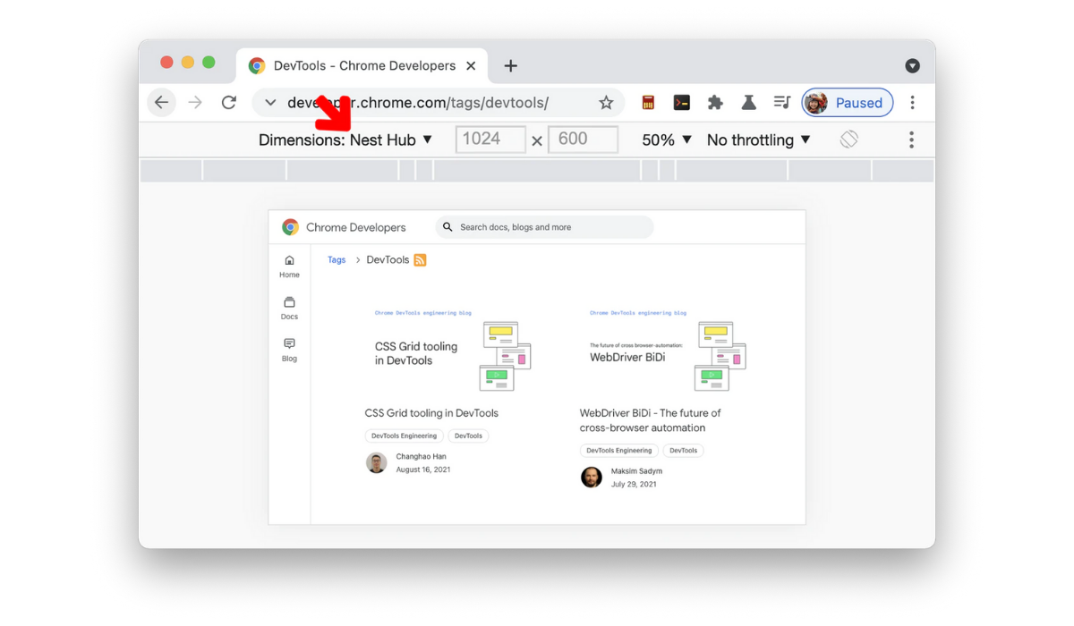1074x626 pixels.
Task: Open the Dimensions: Nest Hub device dropdown
Action: (345, 140)
